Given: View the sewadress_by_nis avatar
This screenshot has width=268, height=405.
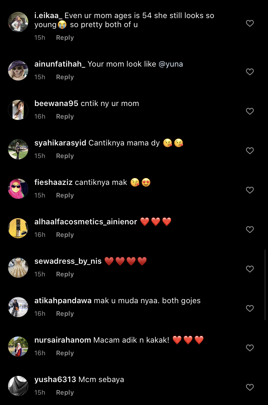Looking at the screenshot, I should 18,268.
